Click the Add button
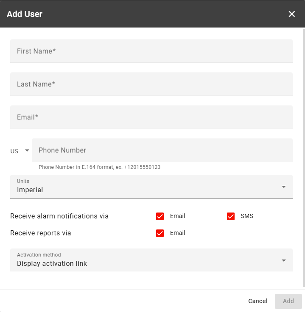 tap(288, 301)
